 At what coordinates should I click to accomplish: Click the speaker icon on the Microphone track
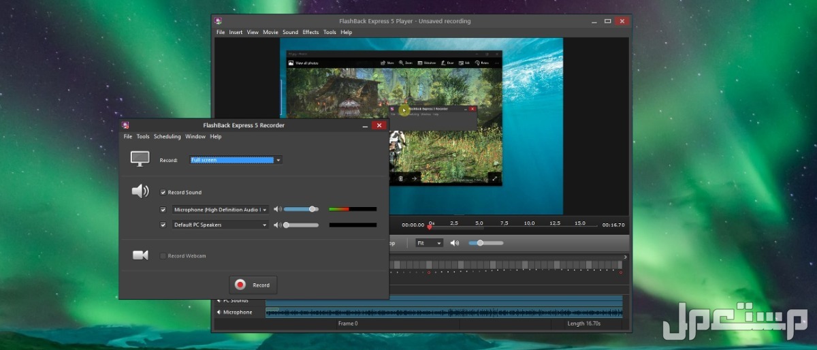click(219, 313)
